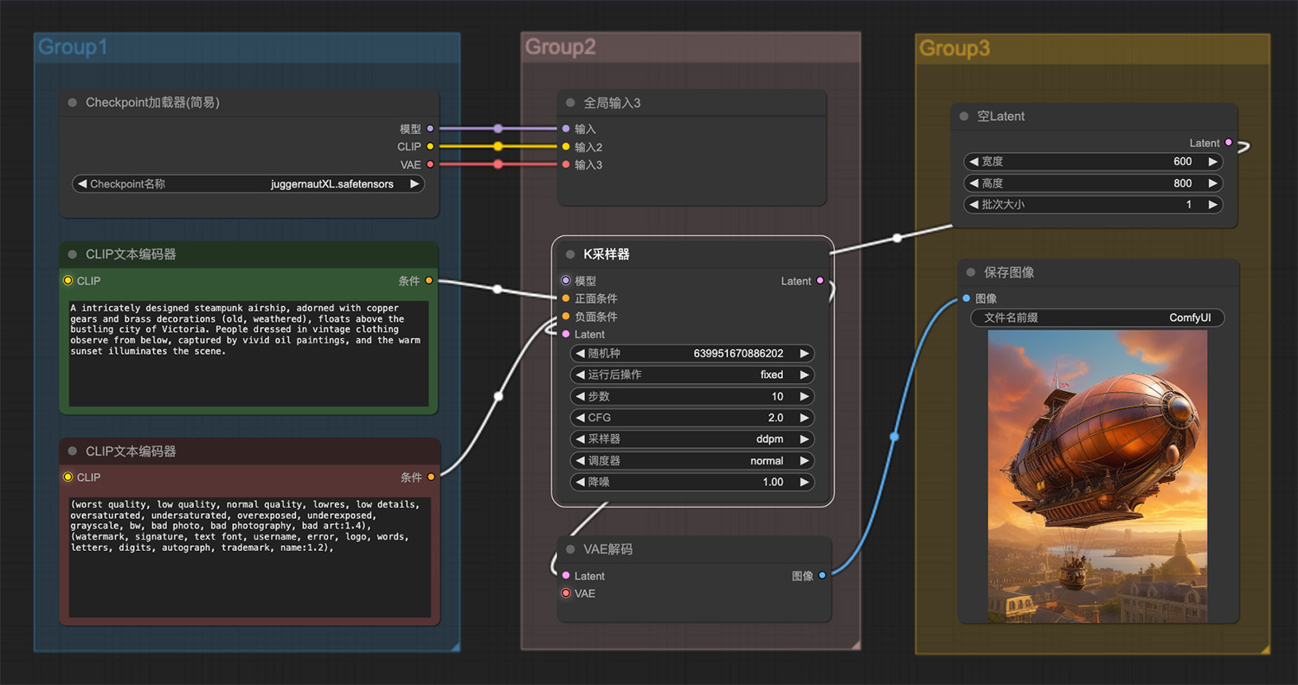Collapse the 保存图像 node via its title dot
Viewport: 1298px width, 685px height.
coord(971,272)
